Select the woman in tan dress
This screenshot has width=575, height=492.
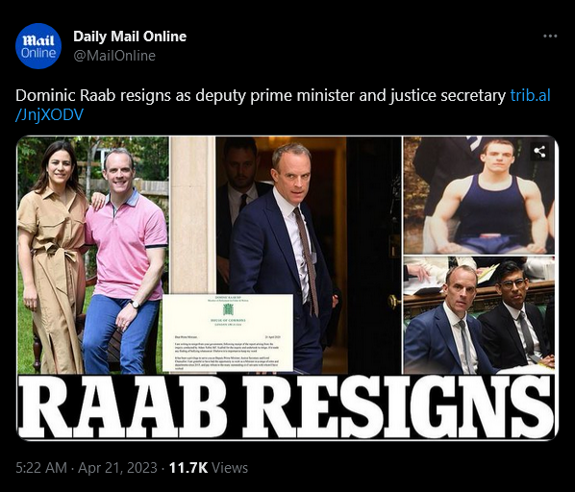tap(53, 257)
